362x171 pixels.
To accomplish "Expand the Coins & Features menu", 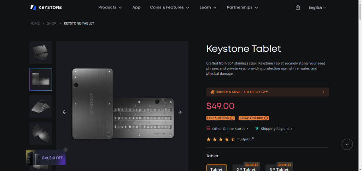I will [x=169, y=7].
